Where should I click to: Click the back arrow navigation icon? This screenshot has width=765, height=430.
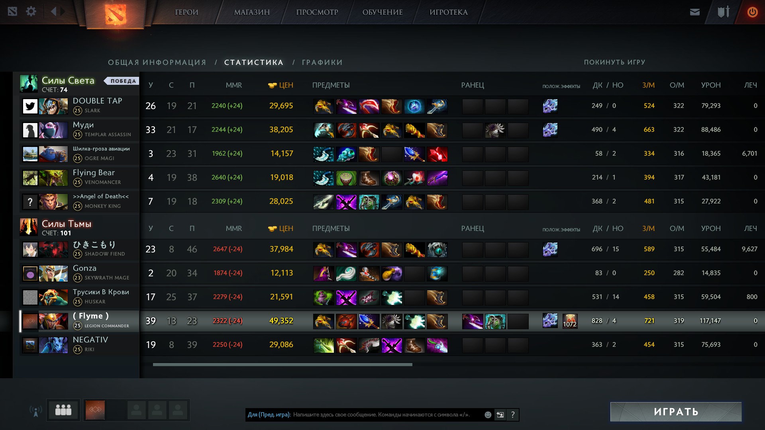tap(53, 12)
